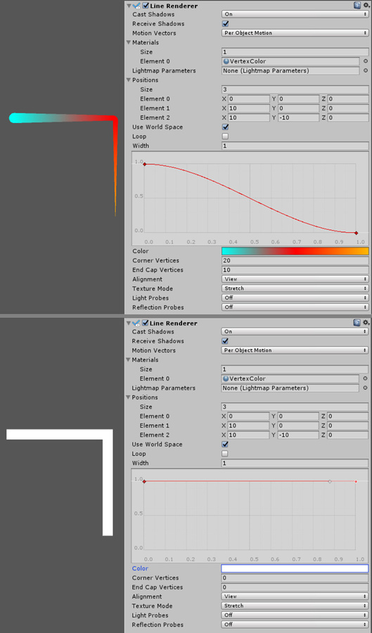Open gear settings menu of top Line Renderer
Screen dimensions: 372x633
click(366, 5)
